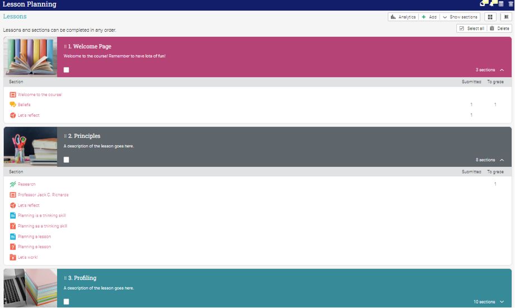Screen dimensions: 515x308
Task: Collapse the Principles 8 sections list
Action: (x=502, y=160)
